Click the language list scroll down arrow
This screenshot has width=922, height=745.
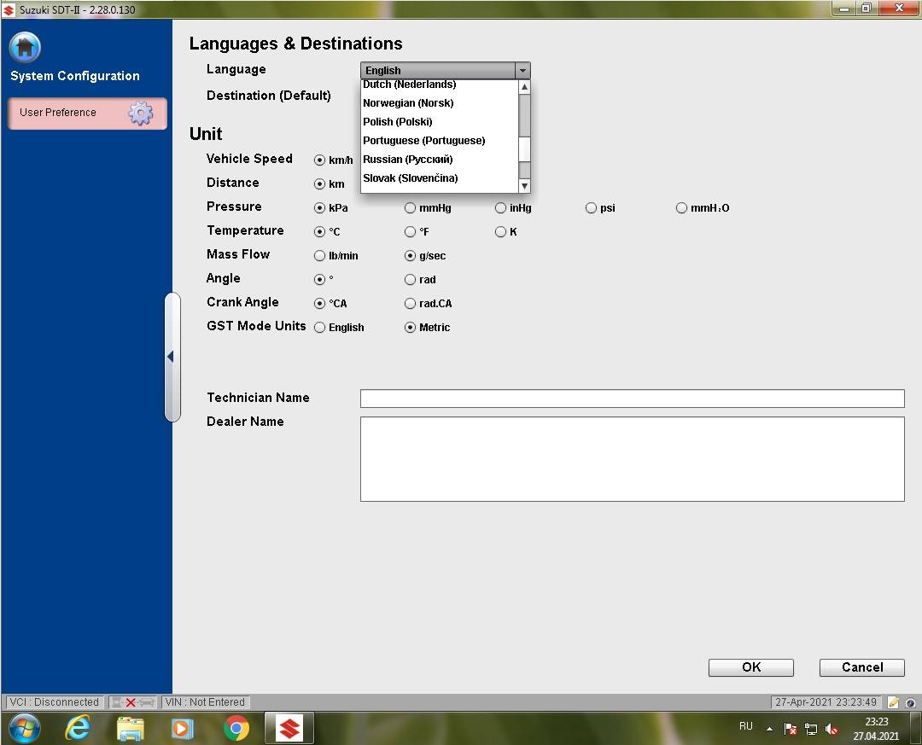point(524,186)
